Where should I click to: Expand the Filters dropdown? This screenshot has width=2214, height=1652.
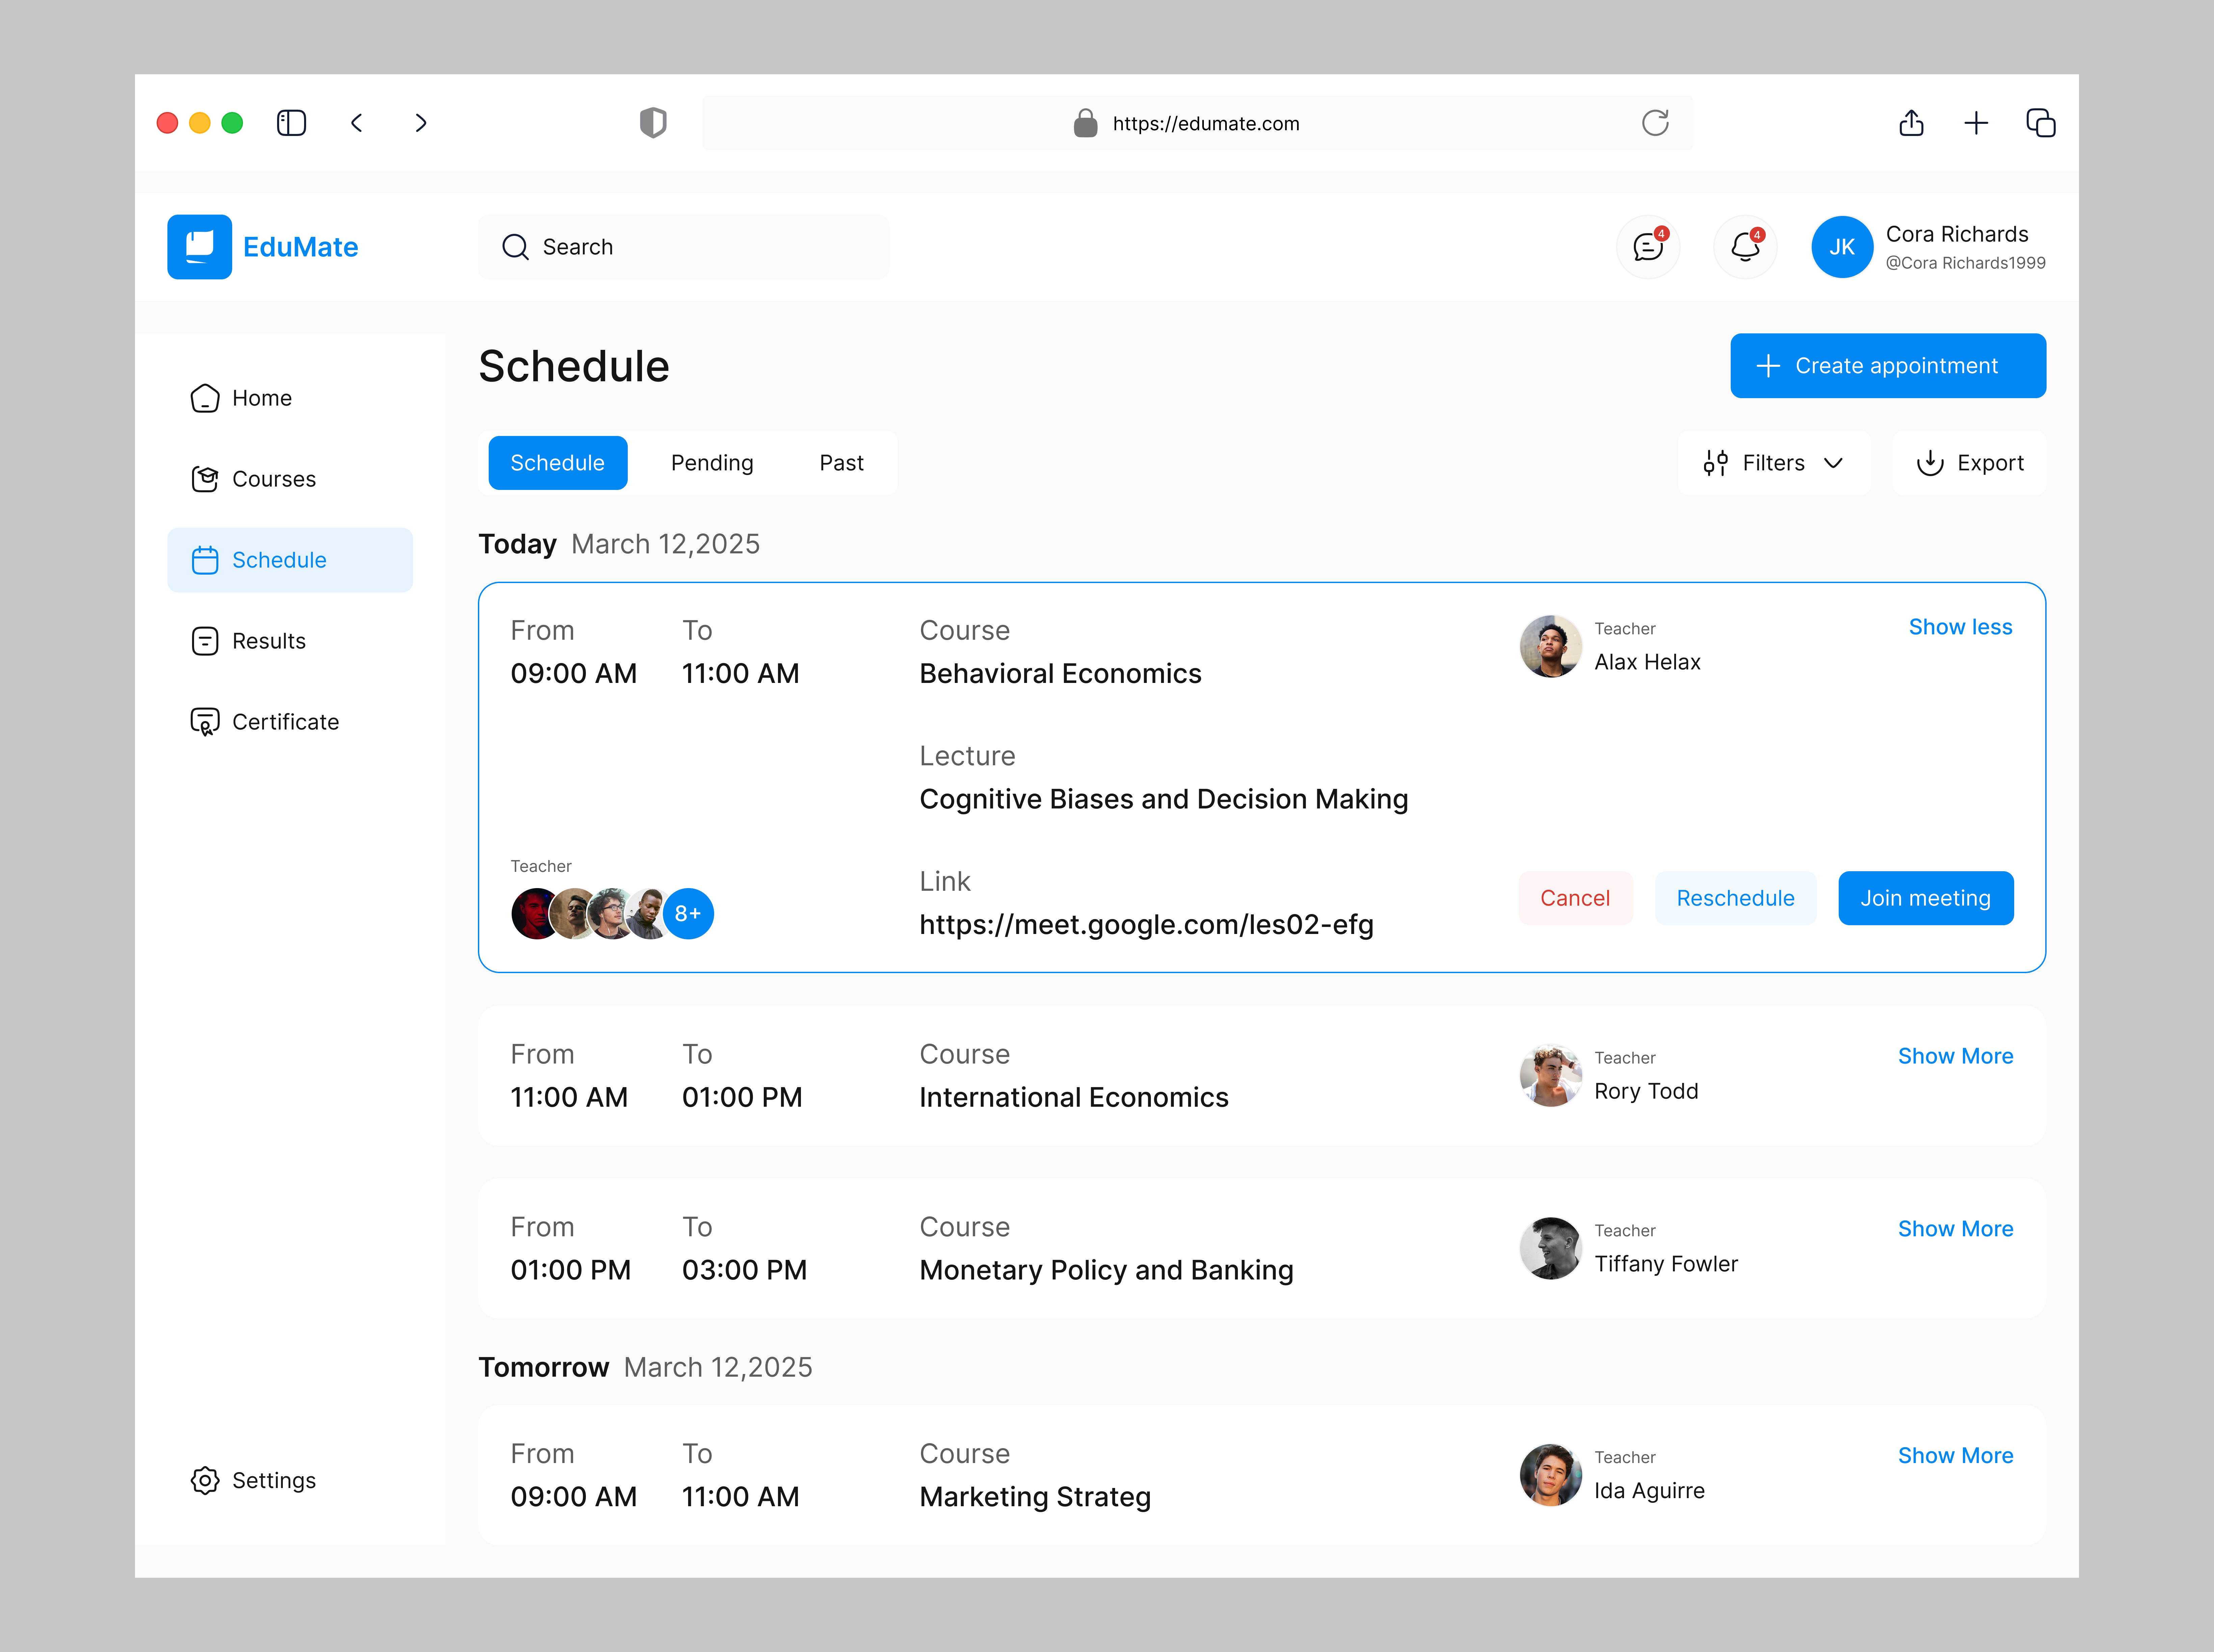(x=1773, y=463)
